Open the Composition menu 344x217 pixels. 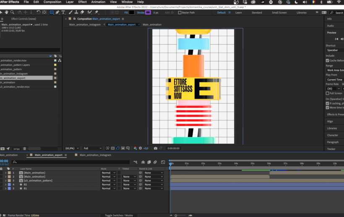[x=52, y=2]
